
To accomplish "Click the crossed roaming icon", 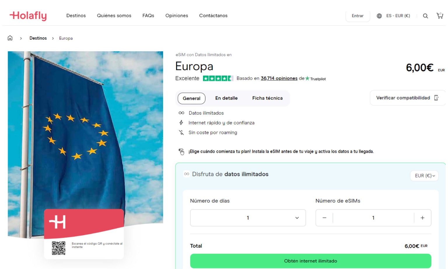I will (181, 132).
